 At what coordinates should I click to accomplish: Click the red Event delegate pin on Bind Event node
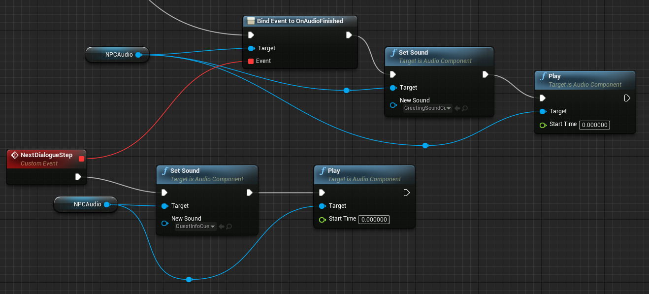251,61
